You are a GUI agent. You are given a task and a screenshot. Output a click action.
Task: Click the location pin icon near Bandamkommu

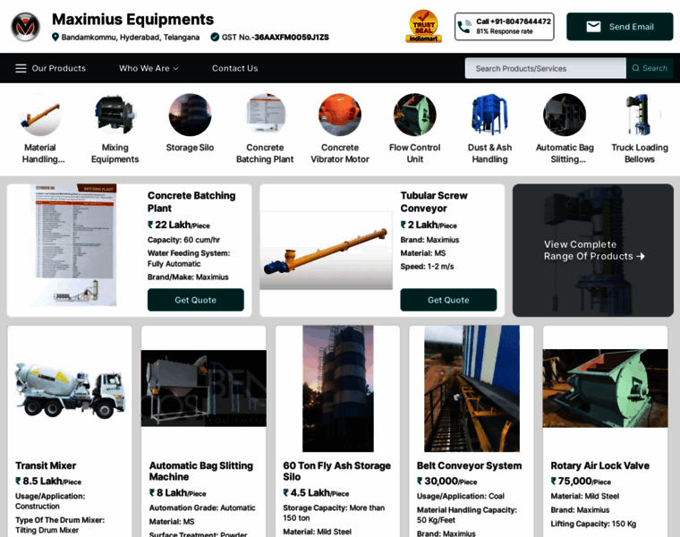pyautogui.click(x=55, y=37)
